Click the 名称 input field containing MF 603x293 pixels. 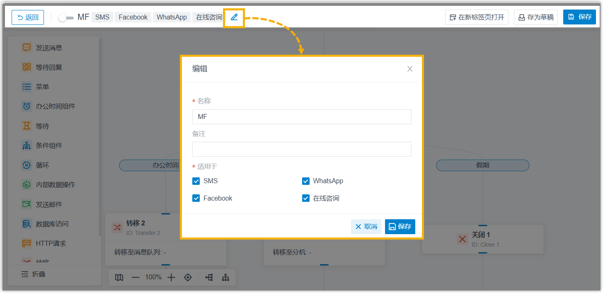pyautogui.click(x=302, y=117)
